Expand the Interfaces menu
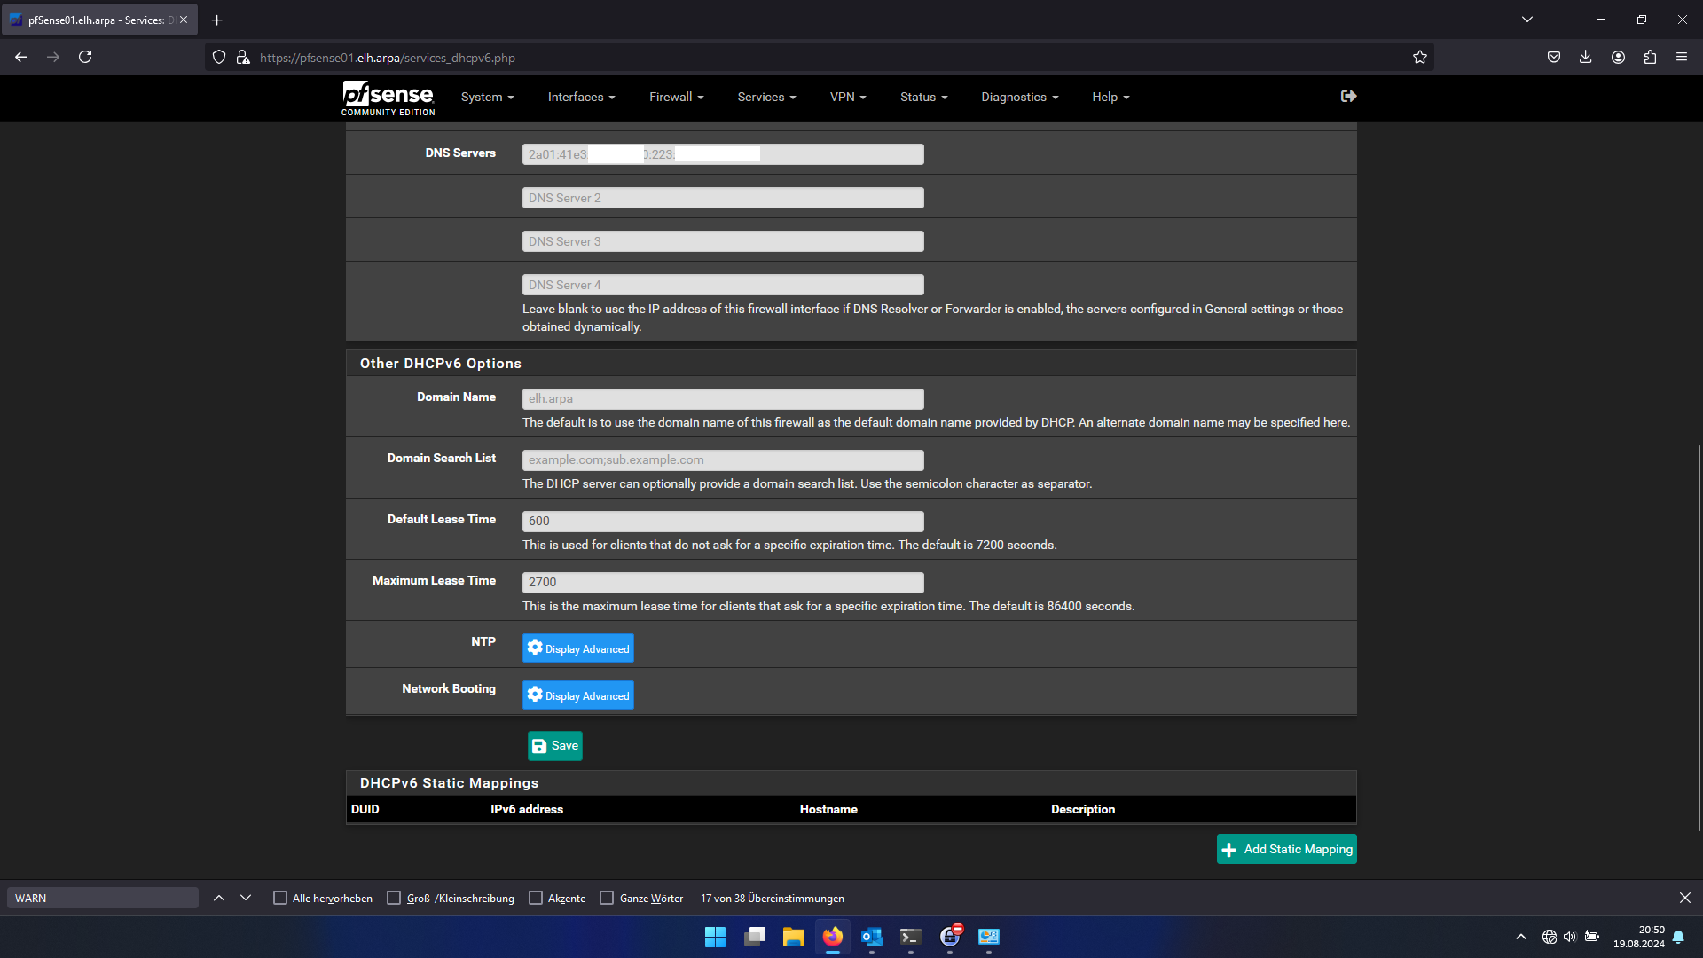 tap(581, 97)
